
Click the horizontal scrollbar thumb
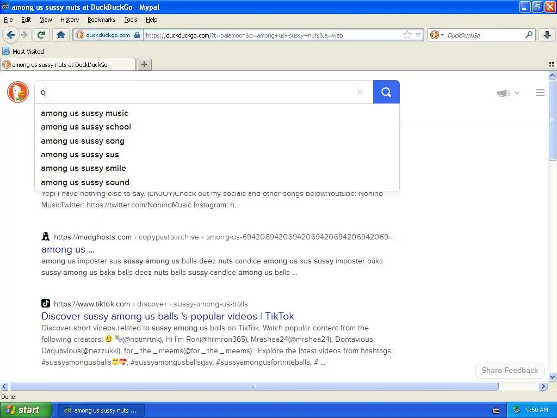pyautogui.click(x=253, y=386)
